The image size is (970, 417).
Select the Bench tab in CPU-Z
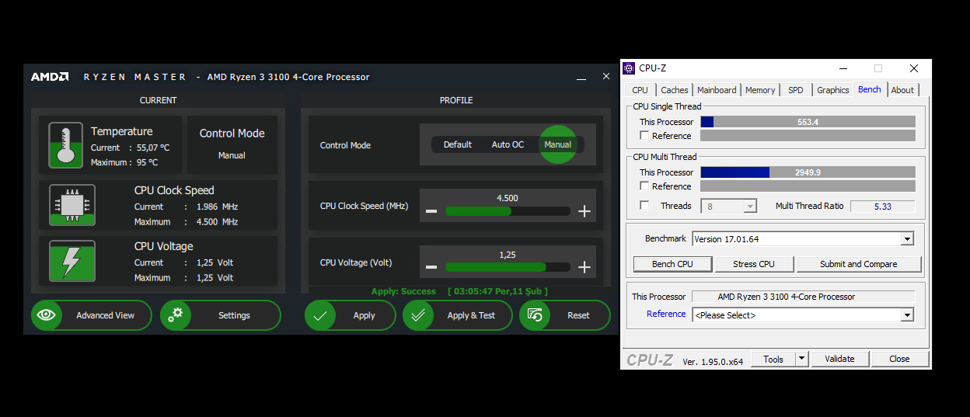click(x=870, y=89)
